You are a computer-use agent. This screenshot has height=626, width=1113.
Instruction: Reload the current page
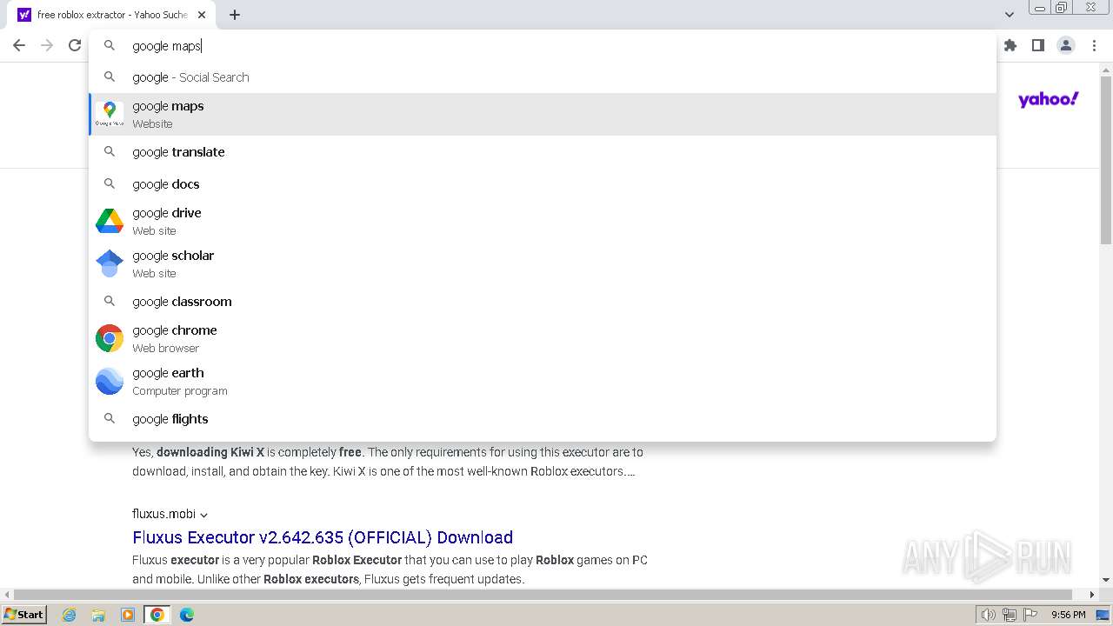coord(75,45)
